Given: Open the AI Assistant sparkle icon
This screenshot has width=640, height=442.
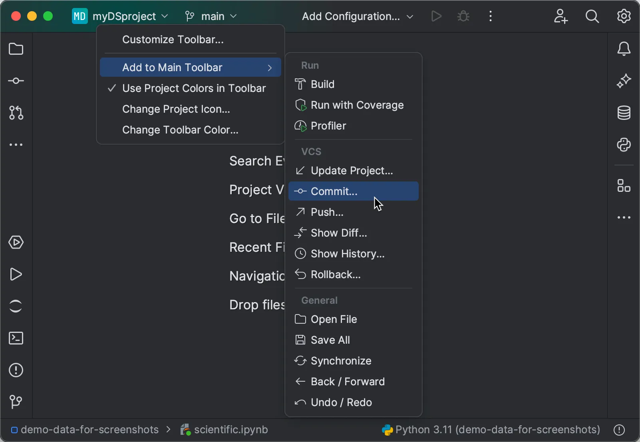Looking at the screenshot, I should pyautogui.click(x=624, y=81).
